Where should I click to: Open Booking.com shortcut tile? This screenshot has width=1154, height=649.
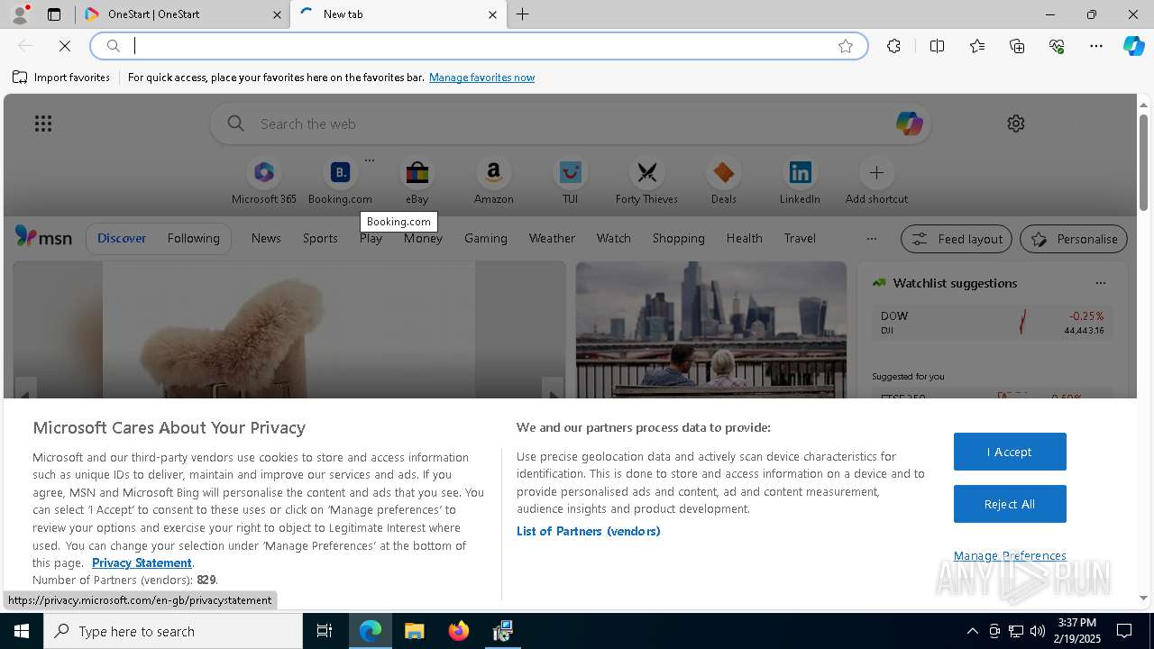pyautogui.click(x=340, y=181)
